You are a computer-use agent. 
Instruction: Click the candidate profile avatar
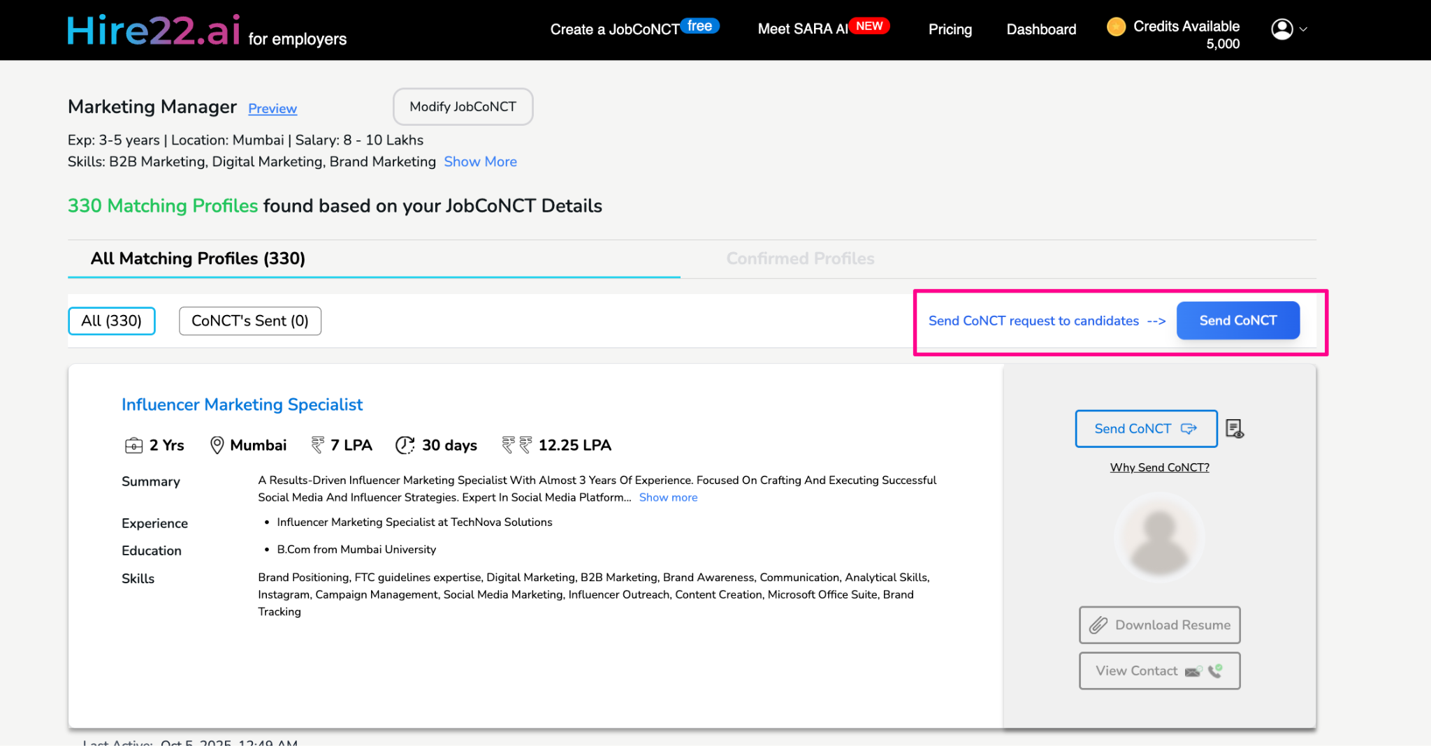[1158, 536]
